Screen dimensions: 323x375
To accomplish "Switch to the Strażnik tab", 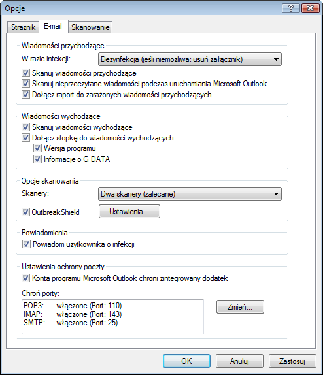I will point(24,27).
